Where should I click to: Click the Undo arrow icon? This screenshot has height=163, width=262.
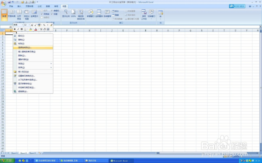pyautogui.click(x=13, y=2)
